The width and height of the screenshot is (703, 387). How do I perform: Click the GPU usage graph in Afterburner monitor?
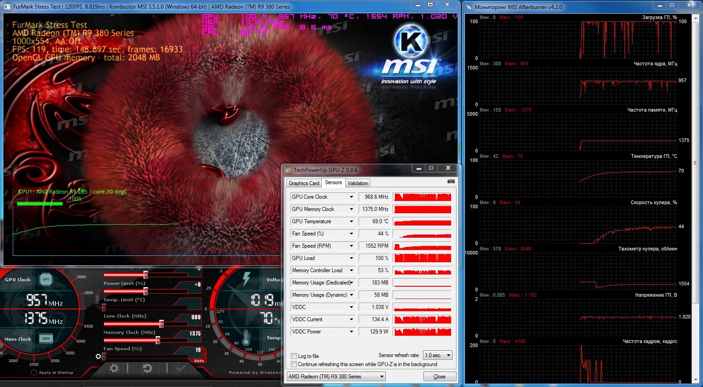click(x=578, y=39)
